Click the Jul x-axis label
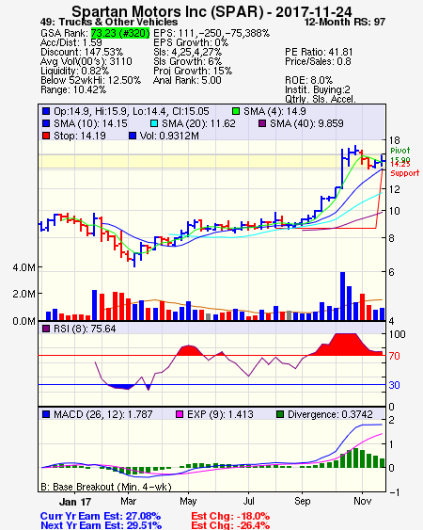 249,501
